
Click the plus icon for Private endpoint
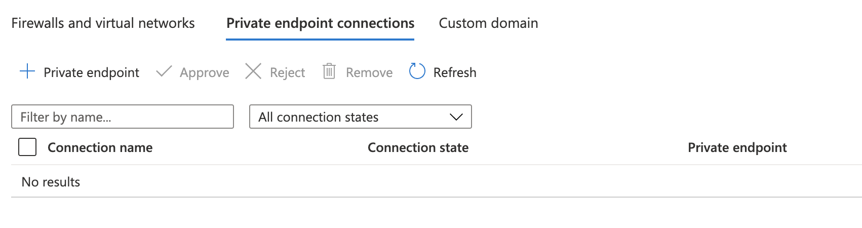pos(27,71)
